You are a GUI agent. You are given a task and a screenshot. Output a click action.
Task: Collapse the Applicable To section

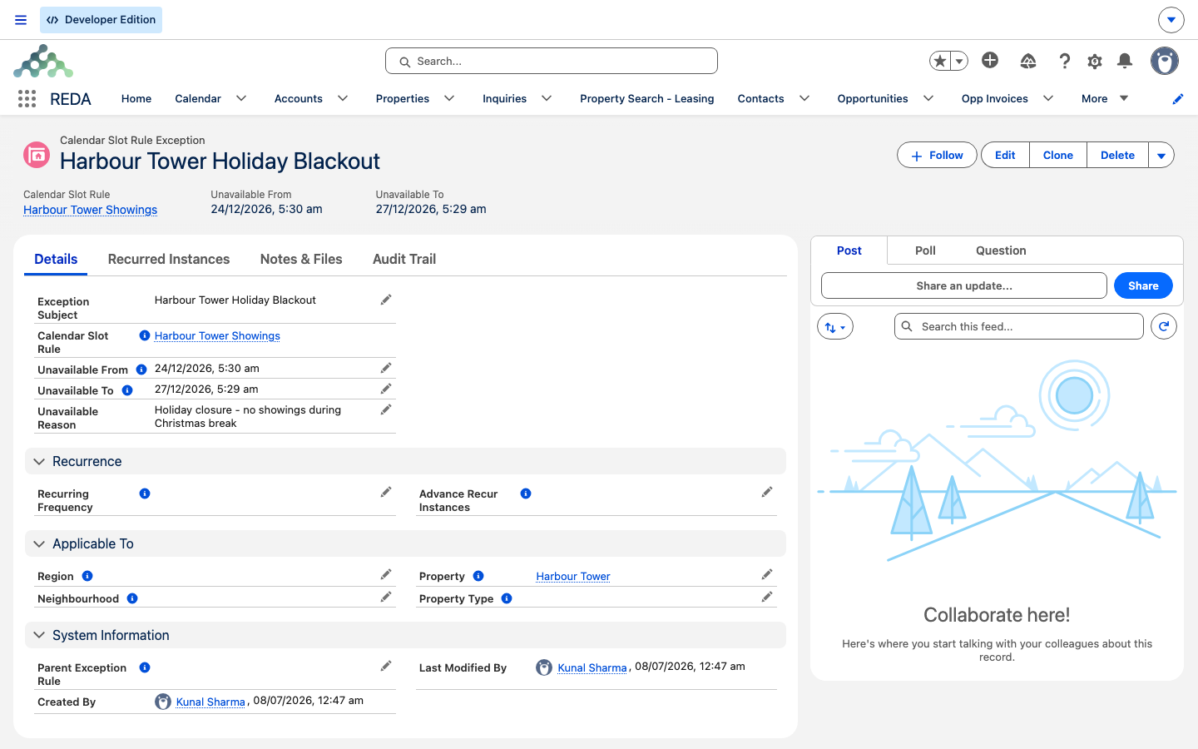pos(405,543)
